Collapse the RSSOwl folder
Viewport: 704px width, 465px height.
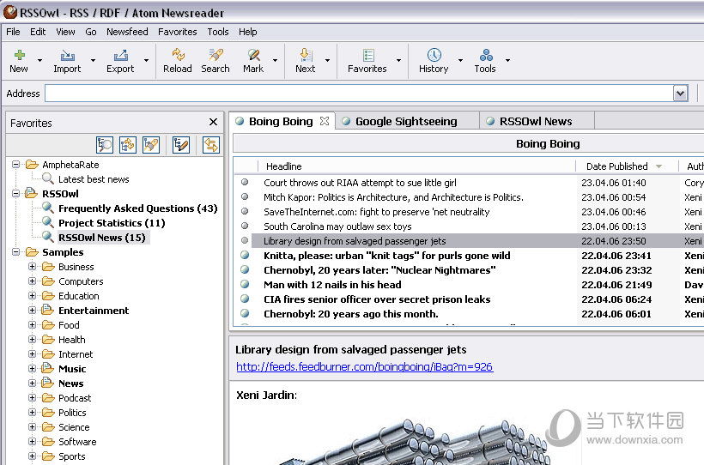(15, 193)
